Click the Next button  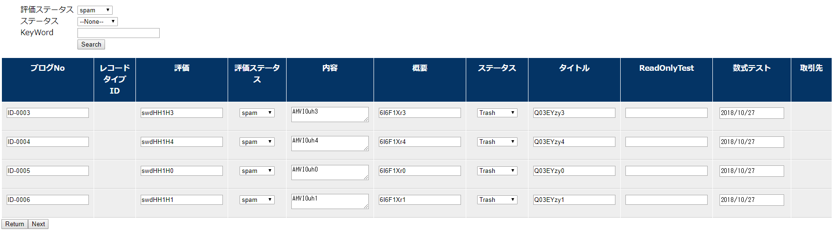[38, 224]
